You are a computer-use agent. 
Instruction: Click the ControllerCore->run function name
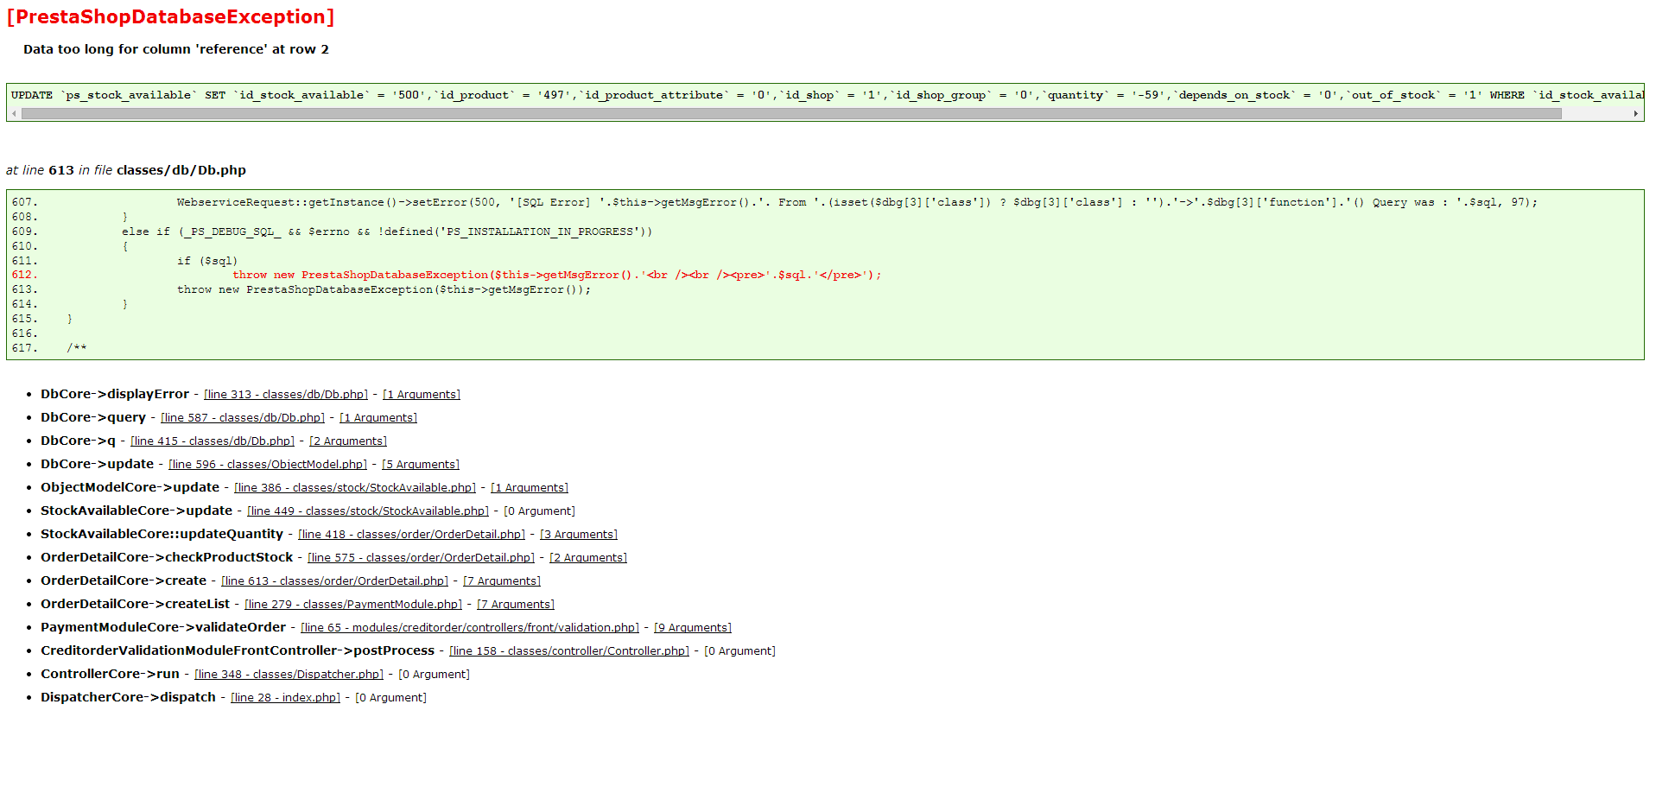pos(110,674)
